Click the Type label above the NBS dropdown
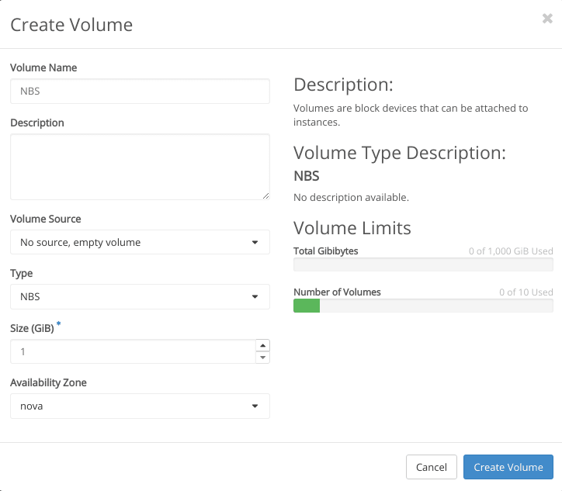 point(21,273)
